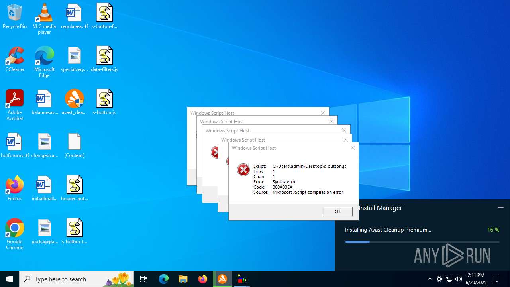This screenshot has width=510, height=287.
Task: Click OK in the front Script Host dialog
Action: point(337,212)
